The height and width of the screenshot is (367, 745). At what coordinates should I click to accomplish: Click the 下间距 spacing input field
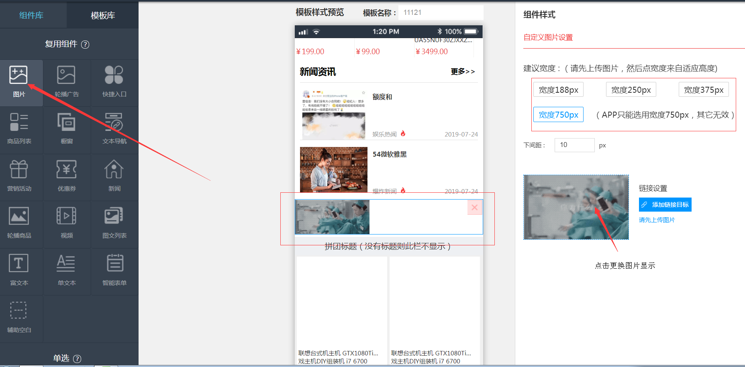pos(574,145)
